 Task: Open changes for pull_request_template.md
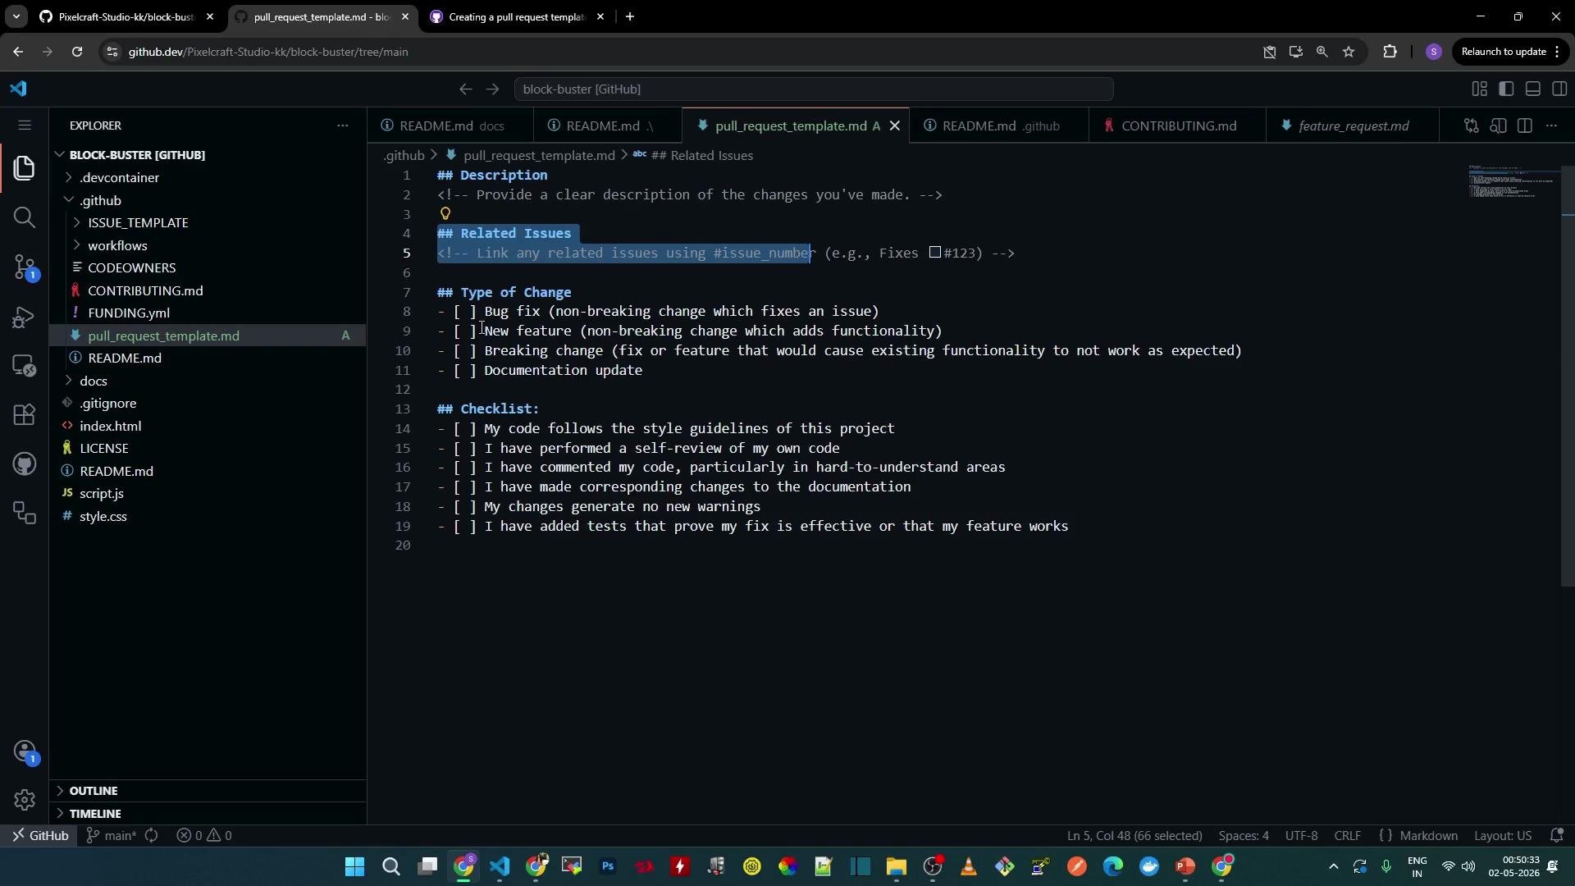point(1472,126)
